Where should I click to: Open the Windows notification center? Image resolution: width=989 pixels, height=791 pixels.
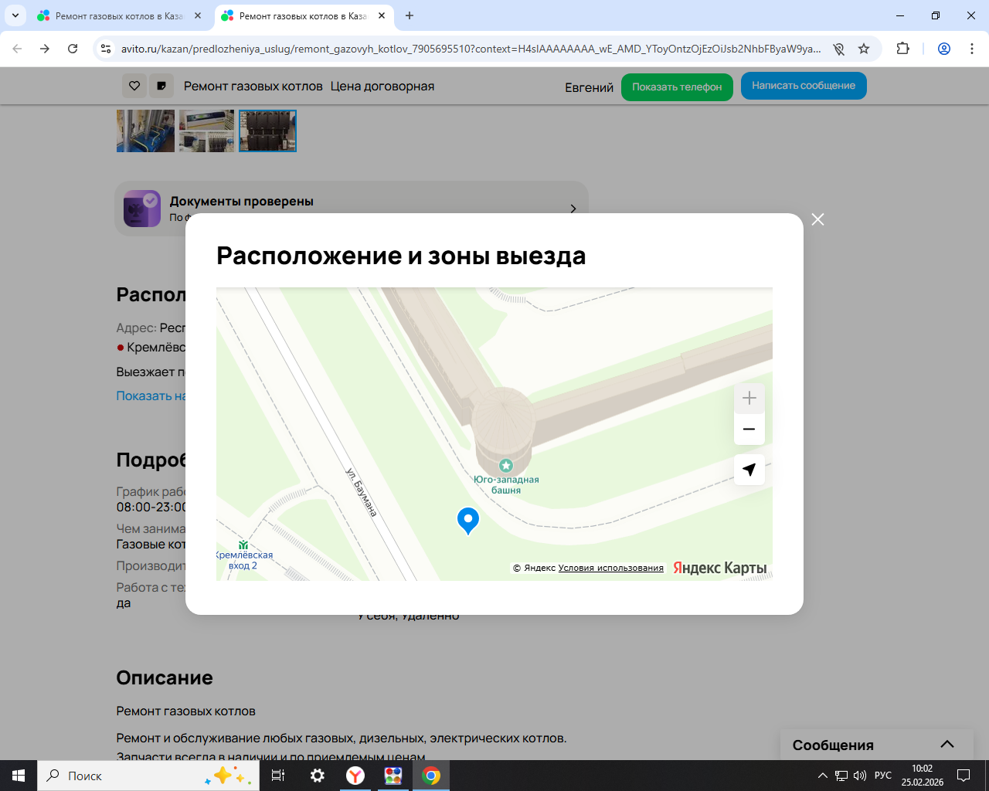coord(964,776)
